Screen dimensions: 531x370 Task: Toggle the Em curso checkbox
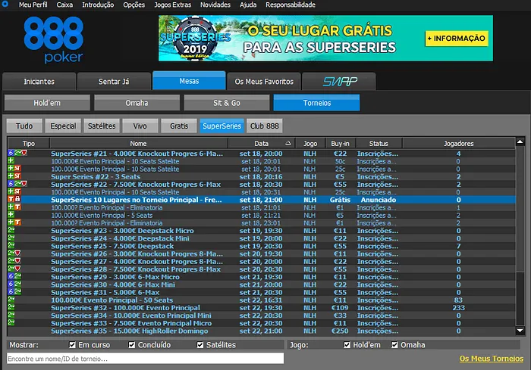(x=72, y=345)
